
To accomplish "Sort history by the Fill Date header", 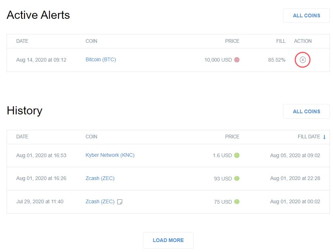I will pos(309,137).
